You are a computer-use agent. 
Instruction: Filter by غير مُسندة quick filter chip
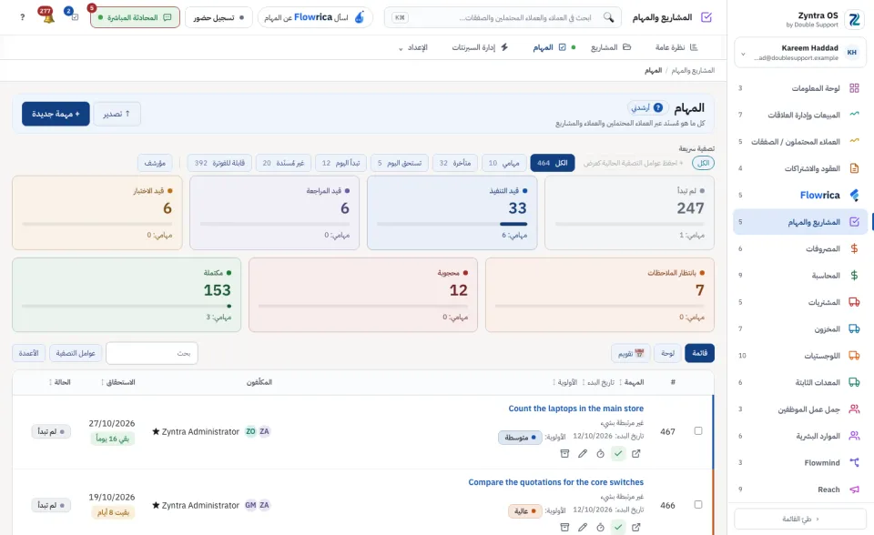(283, 163)
